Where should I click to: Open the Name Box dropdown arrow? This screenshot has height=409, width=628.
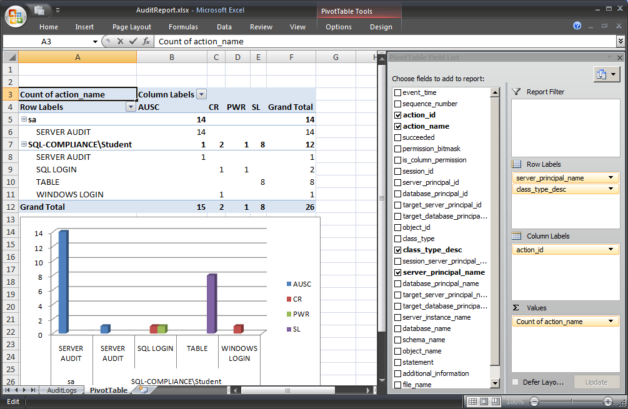coord(95,42)
